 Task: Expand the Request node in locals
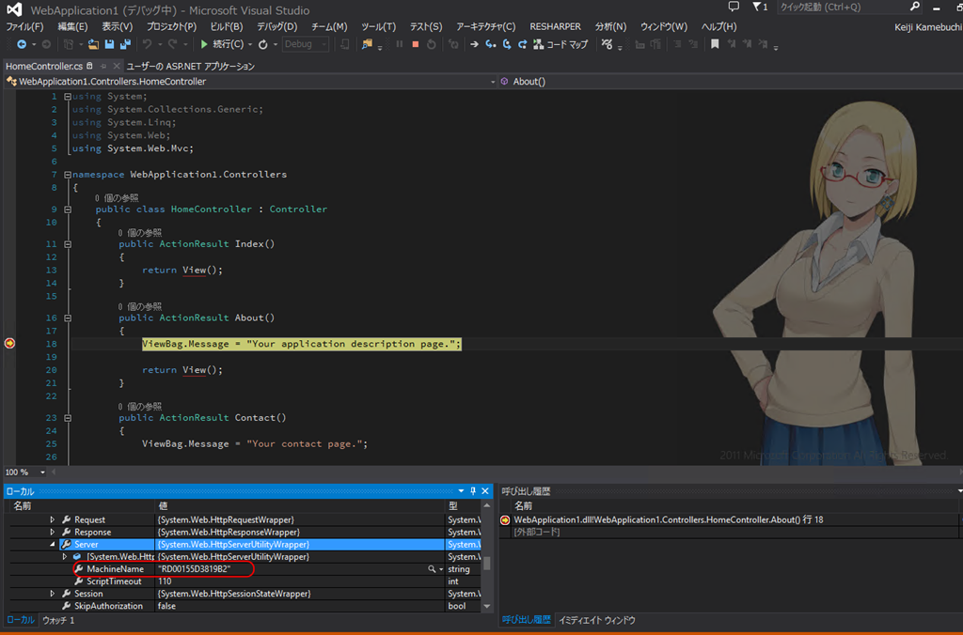53,519
